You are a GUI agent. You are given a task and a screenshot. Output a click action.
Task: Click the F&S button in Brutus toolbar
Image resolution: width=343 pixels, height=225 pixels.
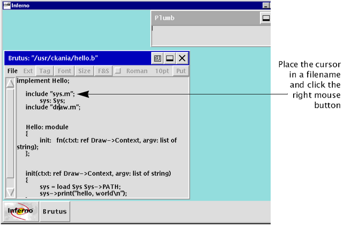[x=103, y=71]
